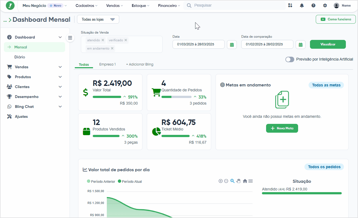Remove the 'atendido' filter tag
This screenshot has width=358, height=218.
coord(103,40)
